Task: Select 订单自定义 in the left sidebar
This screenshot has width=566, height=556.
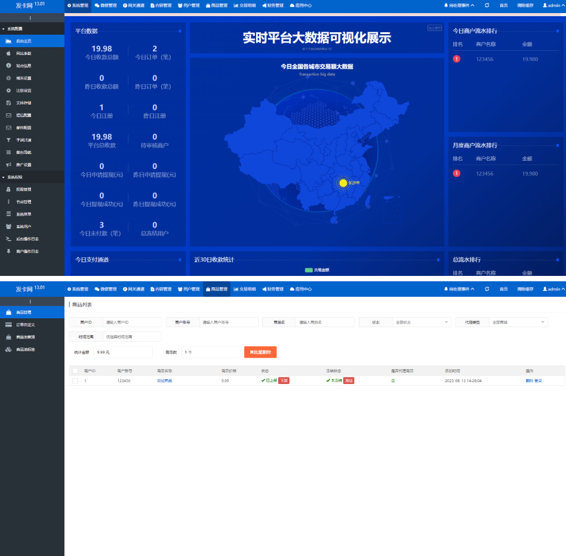Action: [x=26, y=325]
